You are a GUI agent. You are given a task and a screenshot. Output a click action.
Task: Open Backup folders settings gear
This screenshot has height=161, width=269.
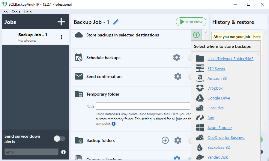pos(178,140)
